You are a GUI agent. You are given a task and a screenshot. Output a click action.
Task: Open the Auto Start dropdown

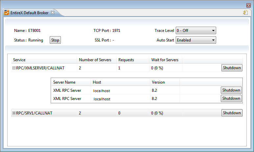196,40
